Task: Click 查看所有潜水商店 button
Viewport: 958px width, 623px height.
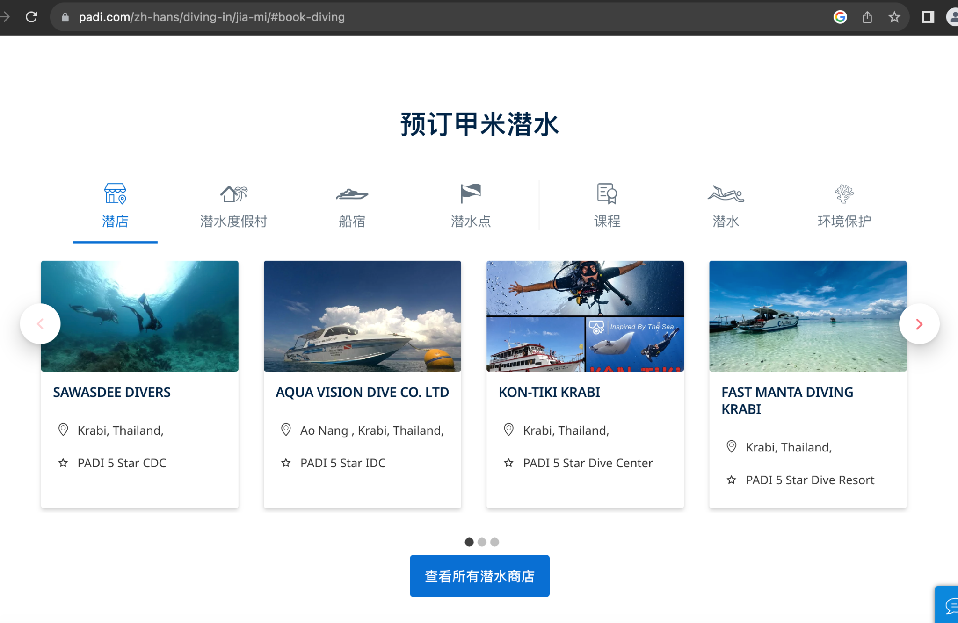Action: [479, 576]
